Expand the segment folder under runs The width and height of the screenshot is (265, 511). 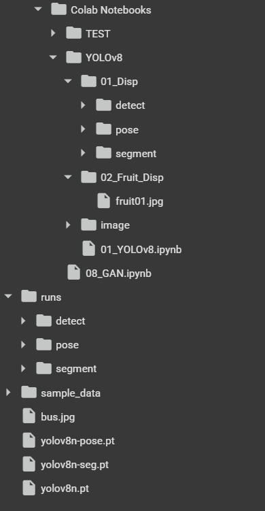[23, 369]
